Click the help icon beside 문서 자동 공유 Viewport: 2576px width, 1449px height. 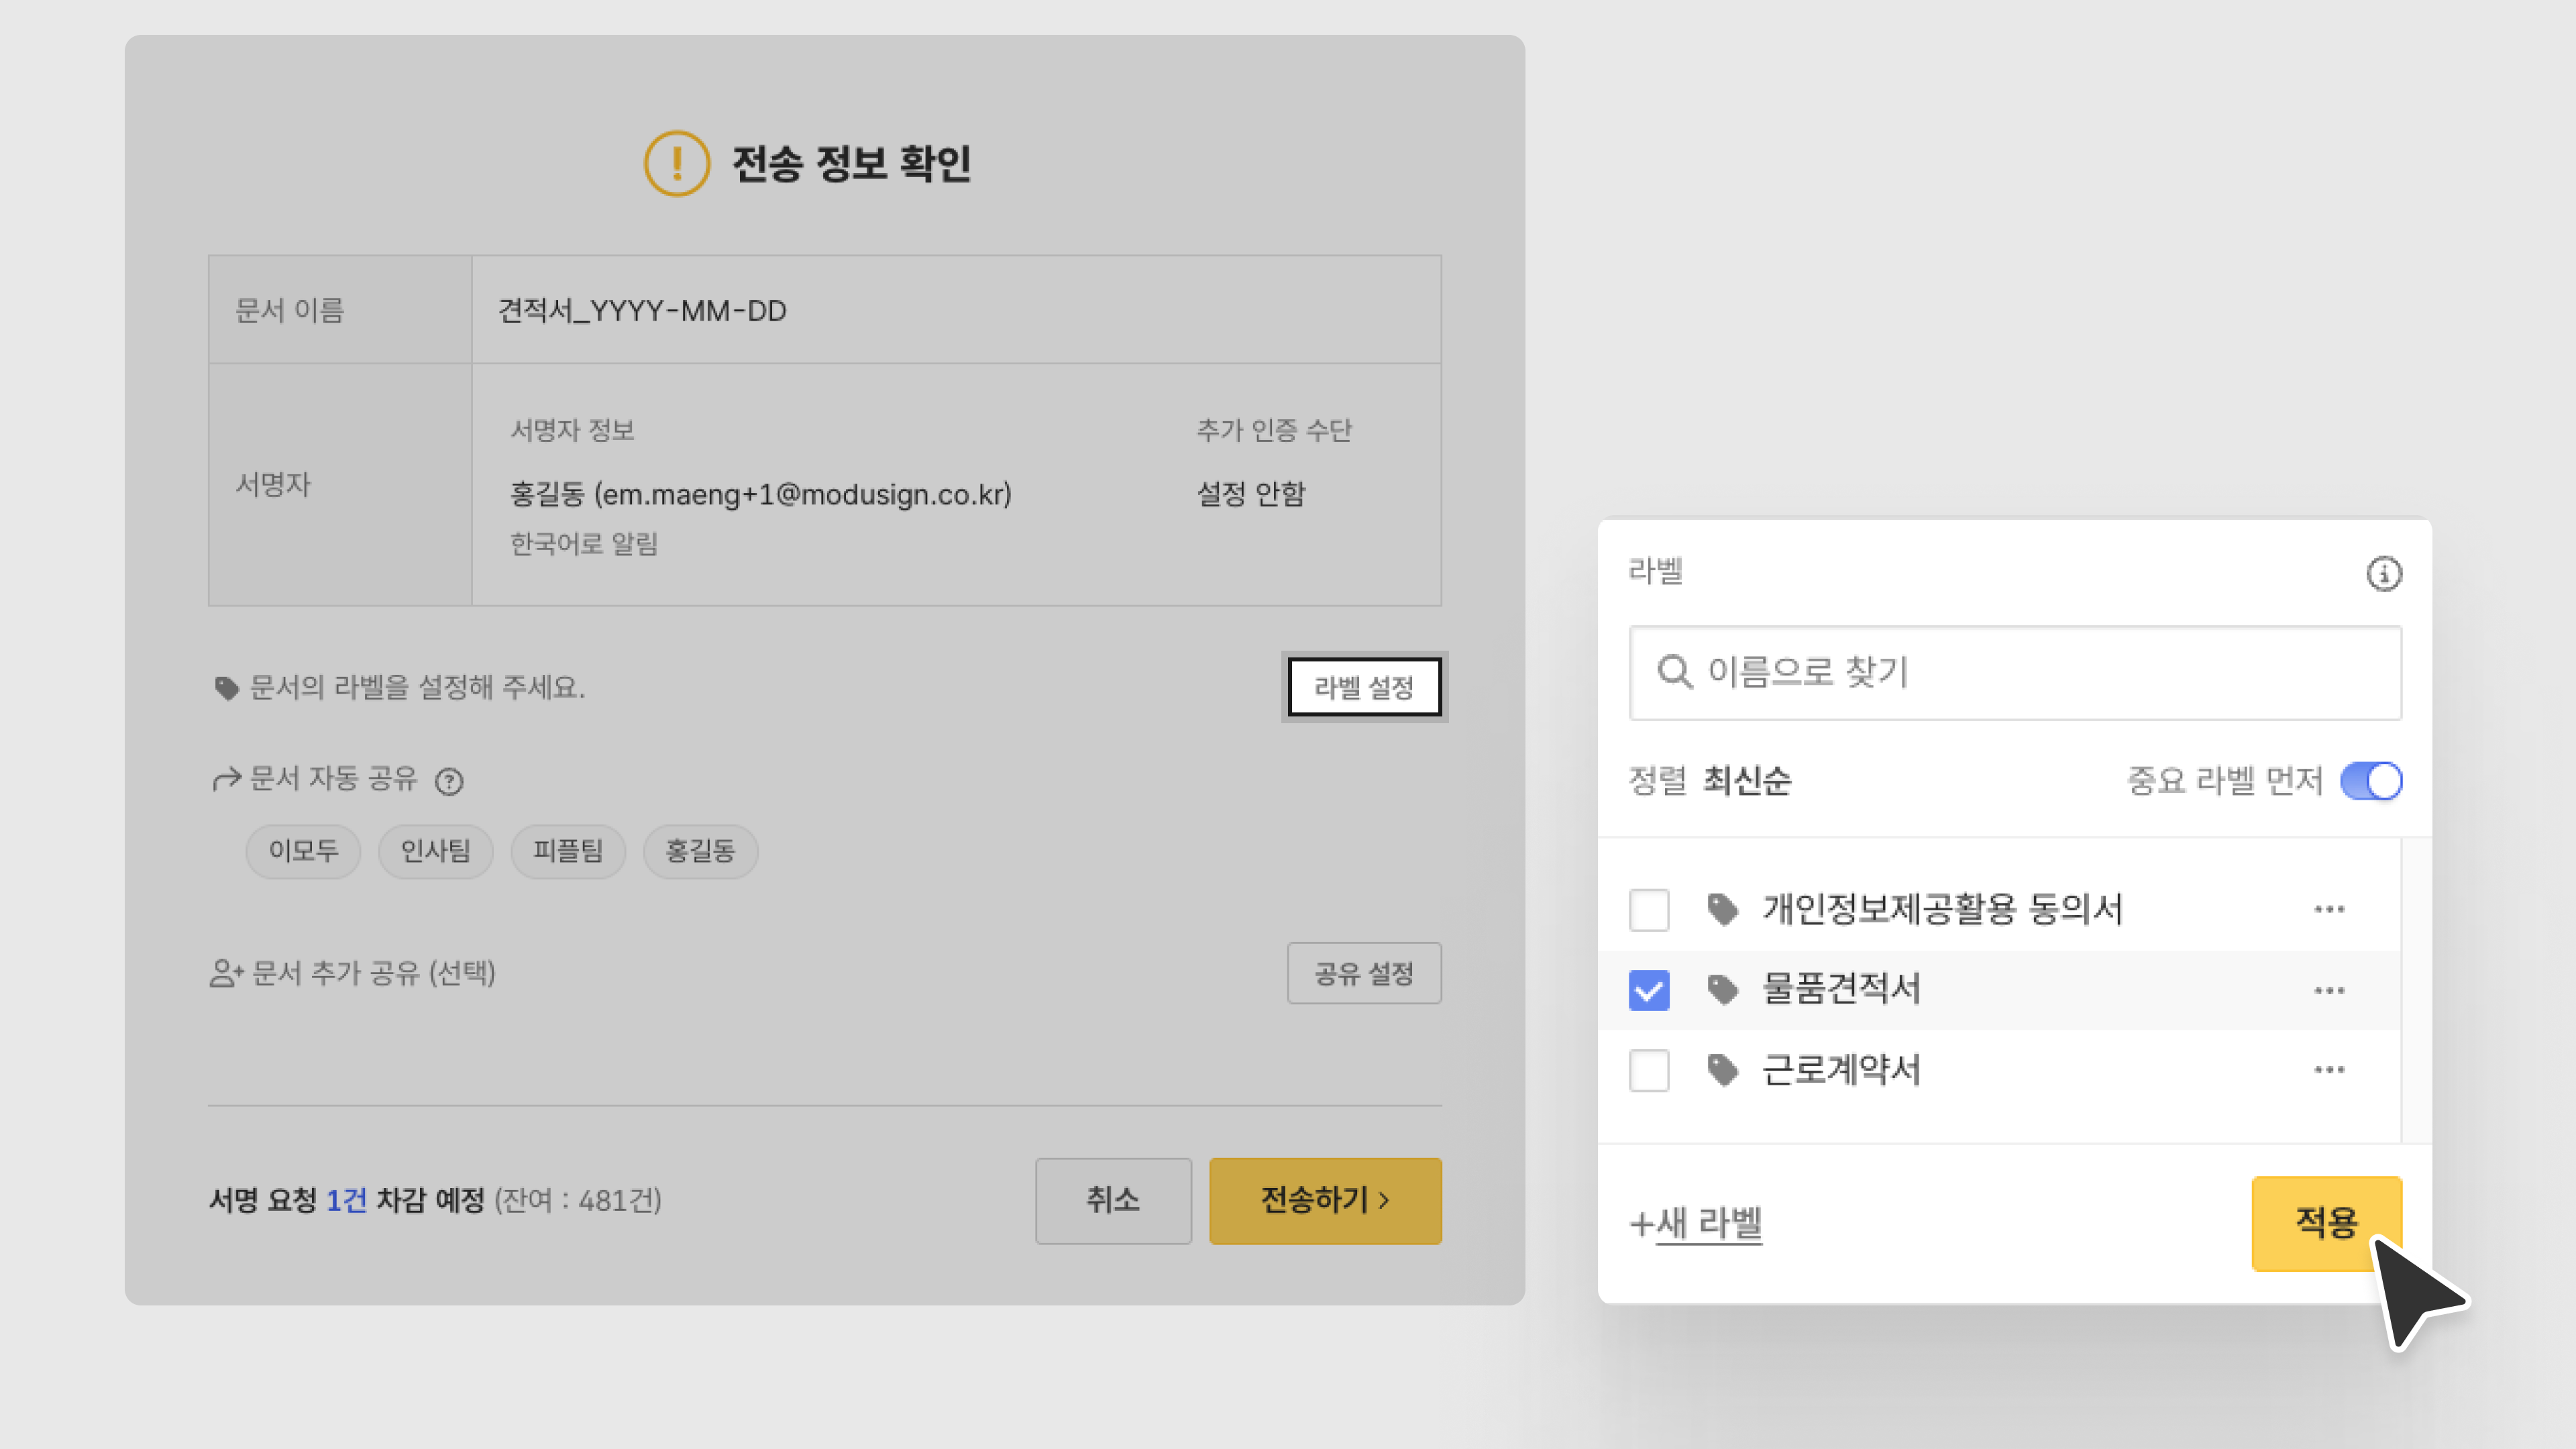point(449,781)
